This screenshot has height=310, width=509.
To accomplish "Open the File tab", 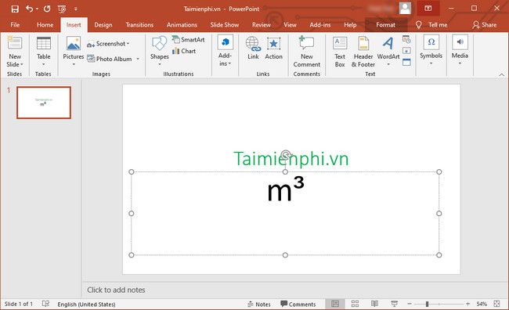I will tap(15, 25).
